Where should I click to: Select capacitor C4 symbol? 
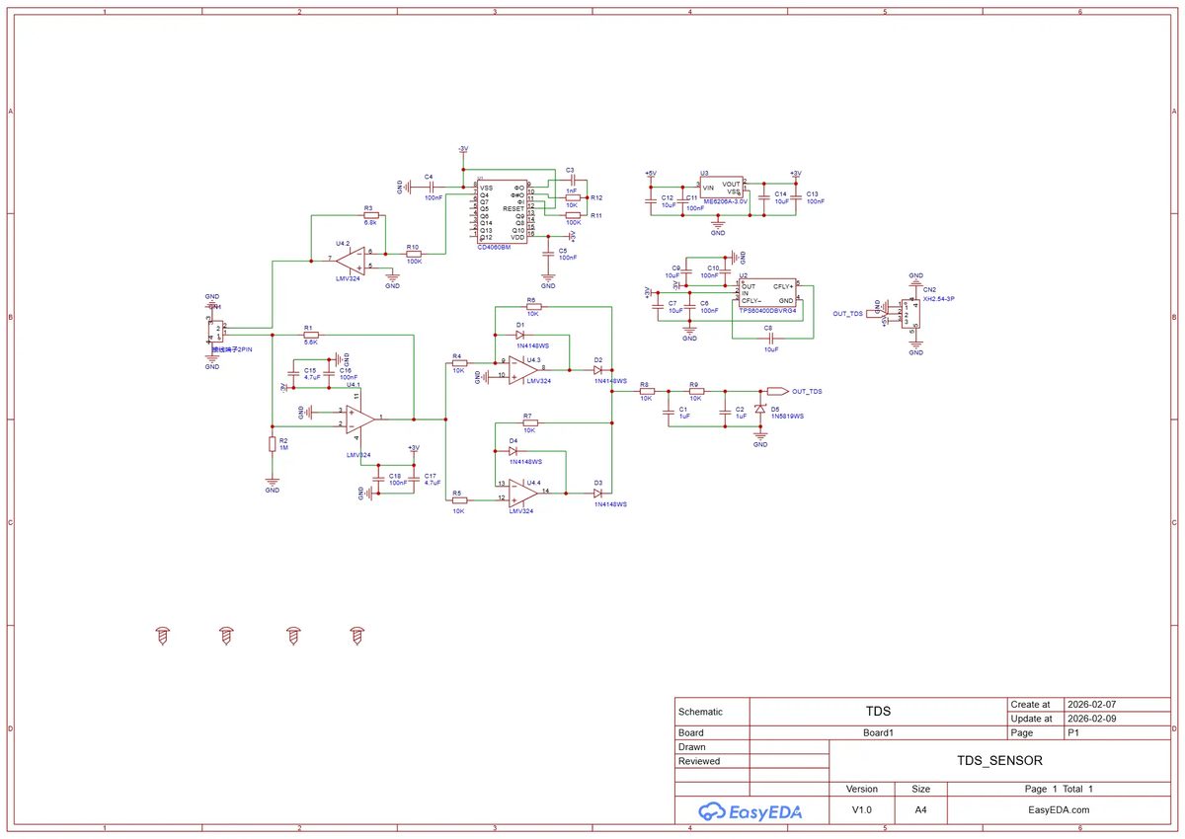(x=431, y=187)
